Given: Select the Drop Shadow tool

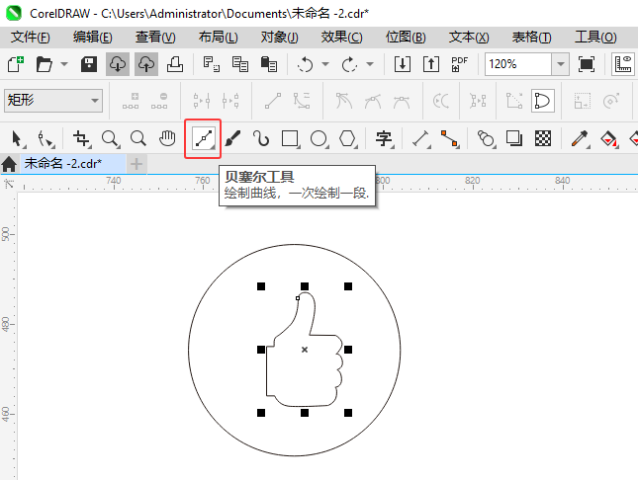Looking at the screenshot, I should click(x=514, y=138).
